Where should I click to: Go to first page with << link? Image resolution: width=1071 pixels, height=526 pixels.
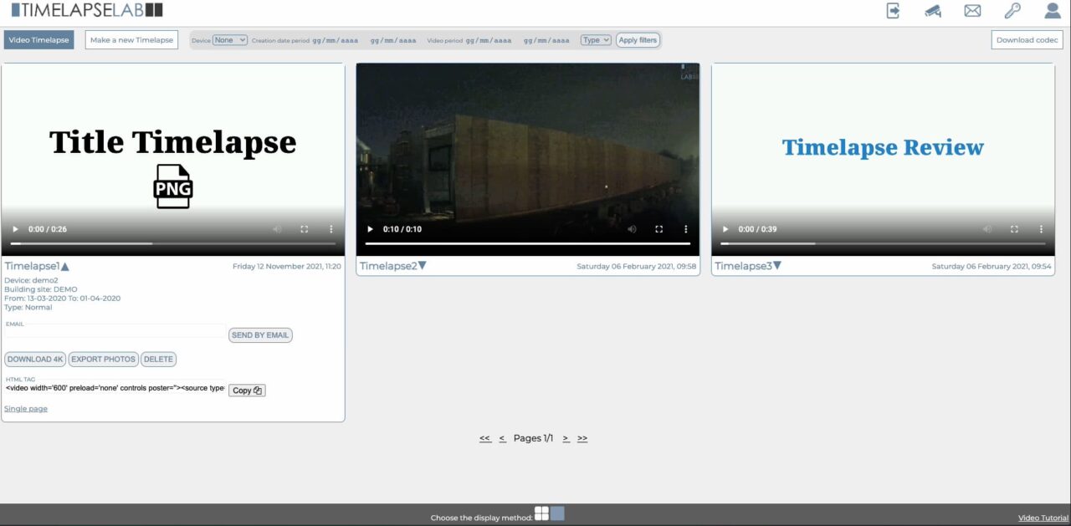(x=485, y=438)
